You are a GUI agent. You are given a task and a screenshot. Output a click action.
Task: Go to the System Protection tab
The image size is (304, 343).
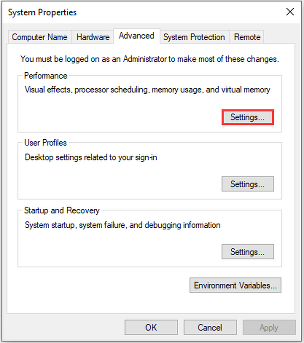click(x=194, y=37)
